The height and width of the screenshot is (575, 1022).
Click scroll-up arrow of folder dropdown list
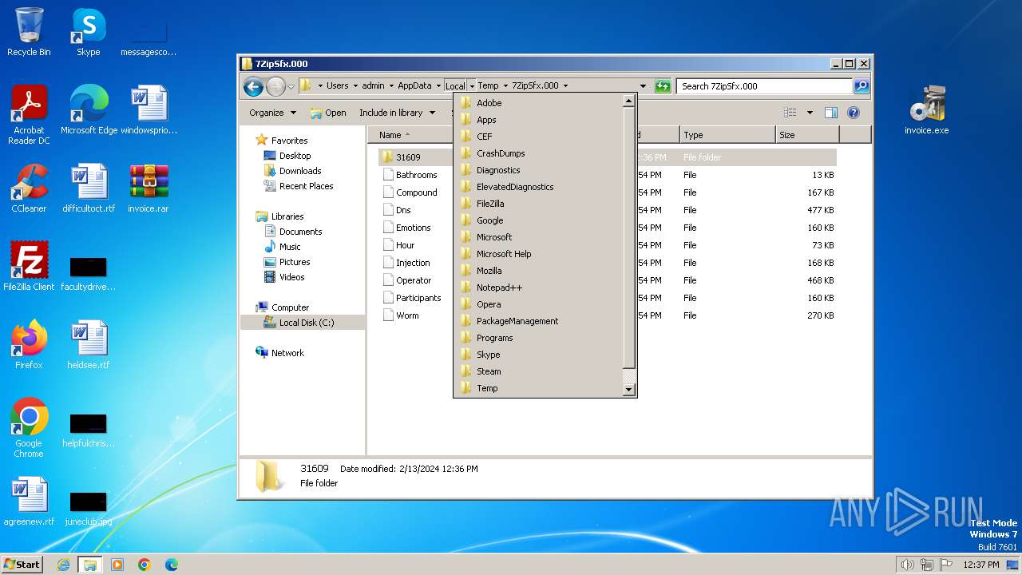click(x=628, y=101)
